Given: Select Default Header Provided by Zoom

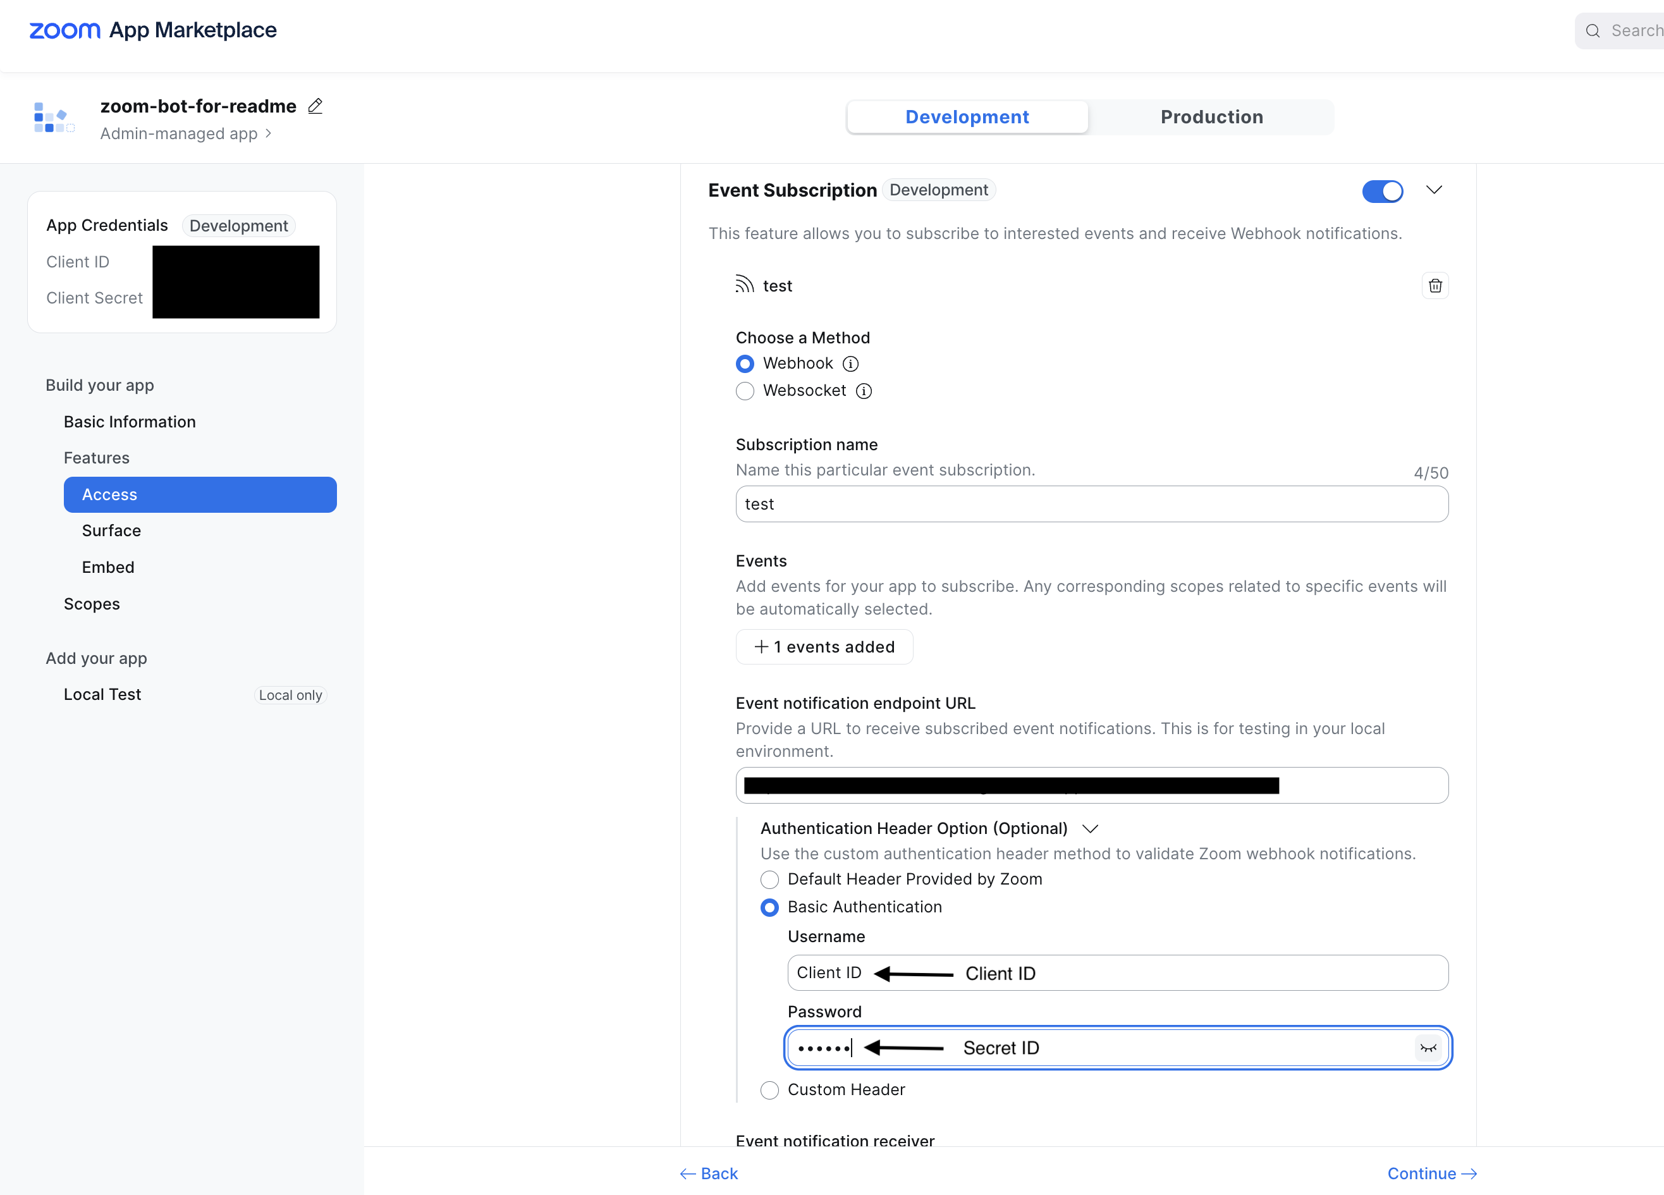Looking at the screenshot, I should (769, 879).
